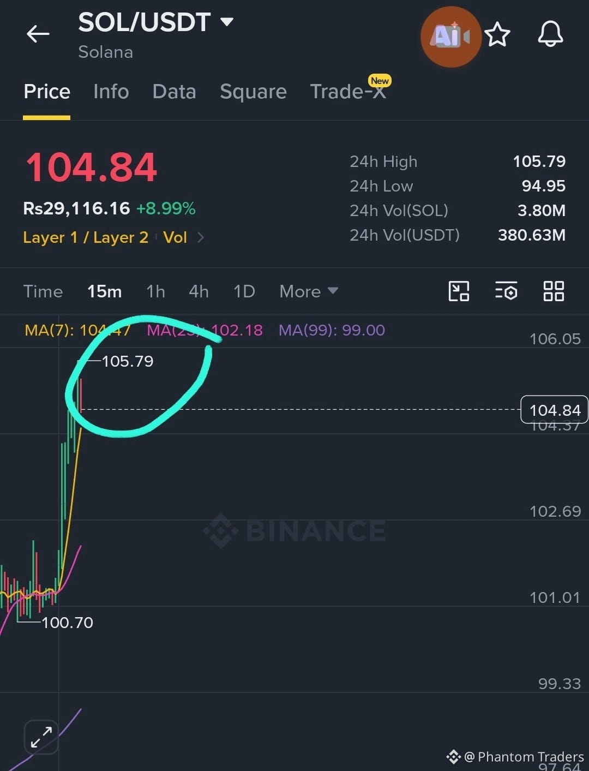Click the MA(7) indicator value
This screenshot has width=589, height=771.
(x=77, y=330)
